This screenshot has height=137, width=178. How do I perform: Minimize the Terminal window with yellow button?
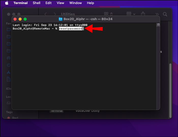[x=20, y=19]
